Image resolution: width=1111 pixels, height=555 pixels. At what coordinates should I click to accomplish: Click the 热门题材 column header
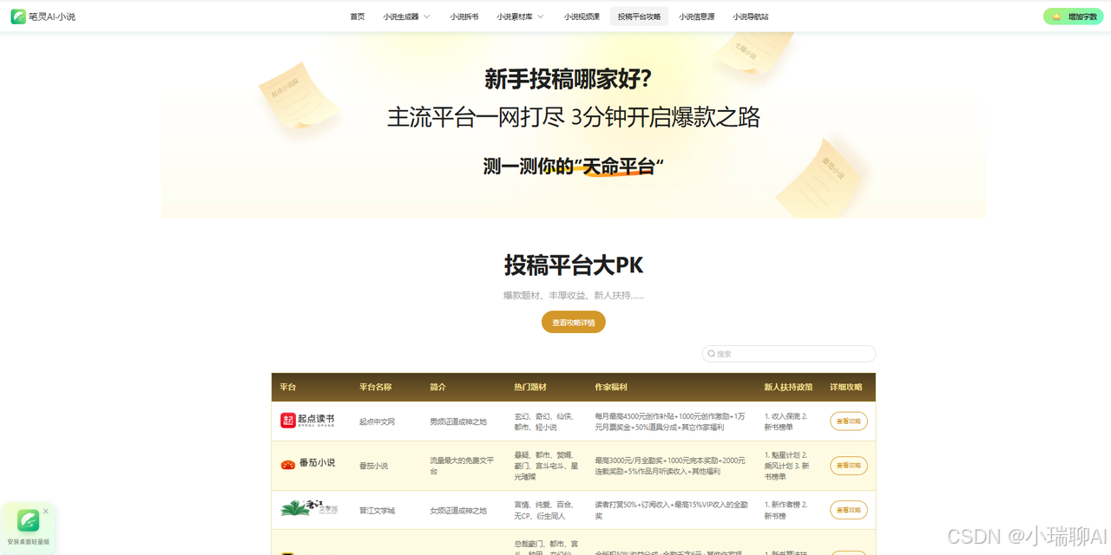[530, 388]
